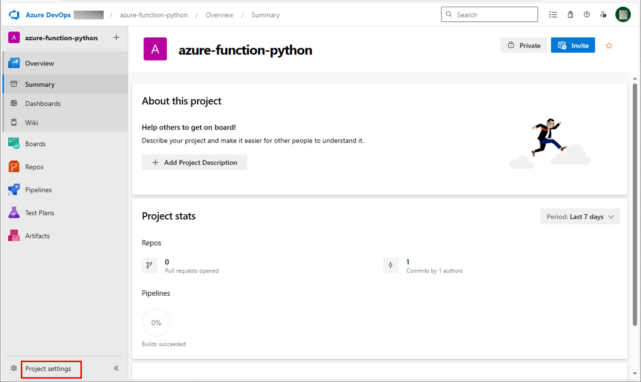Click the Repos label under Project stats

[152, 243]
